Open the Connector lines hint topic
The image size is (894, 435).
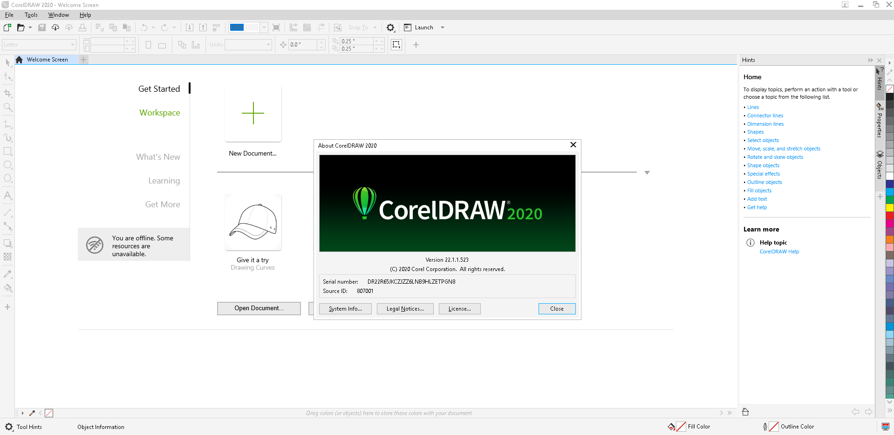click(765, 116)
